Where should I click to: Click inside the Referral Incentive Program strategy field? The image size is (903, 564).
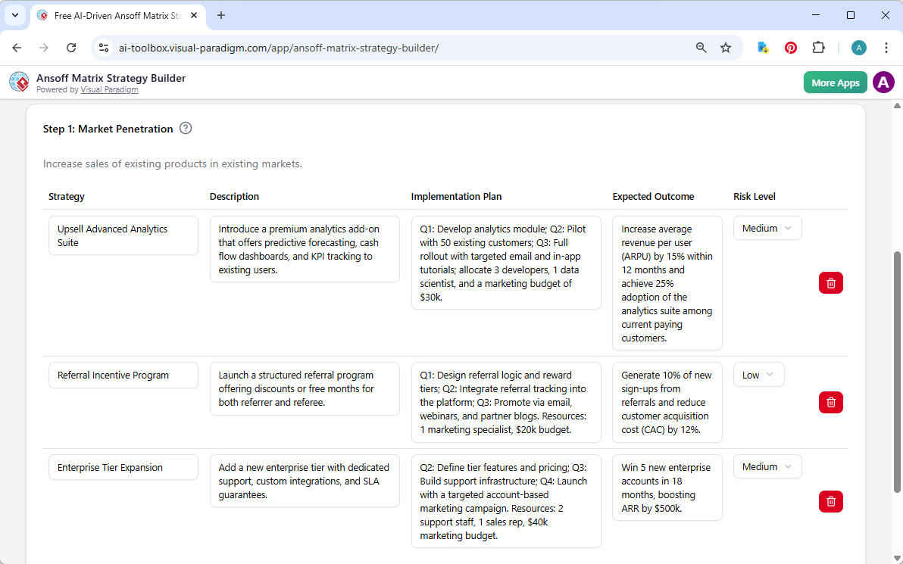tap(123, 375)
